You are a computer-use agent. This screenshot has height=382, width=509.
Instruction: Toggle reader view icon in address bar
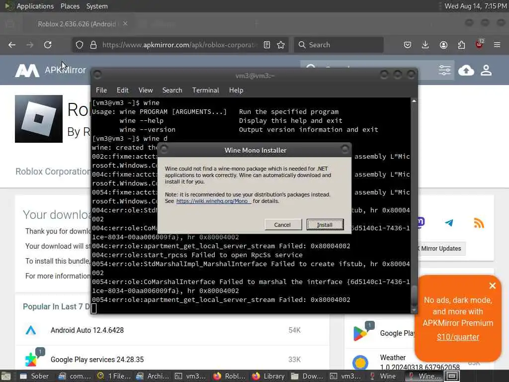pos(267,45)
